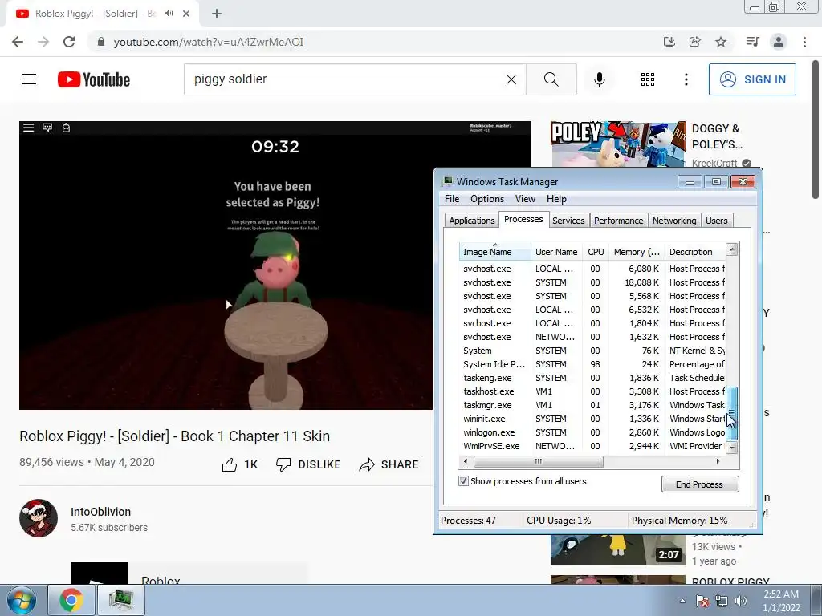Image resolution: width=822 pixels, height=616 pixels.
Task: Open a new Chrome tab
Action: pos(217,14)
